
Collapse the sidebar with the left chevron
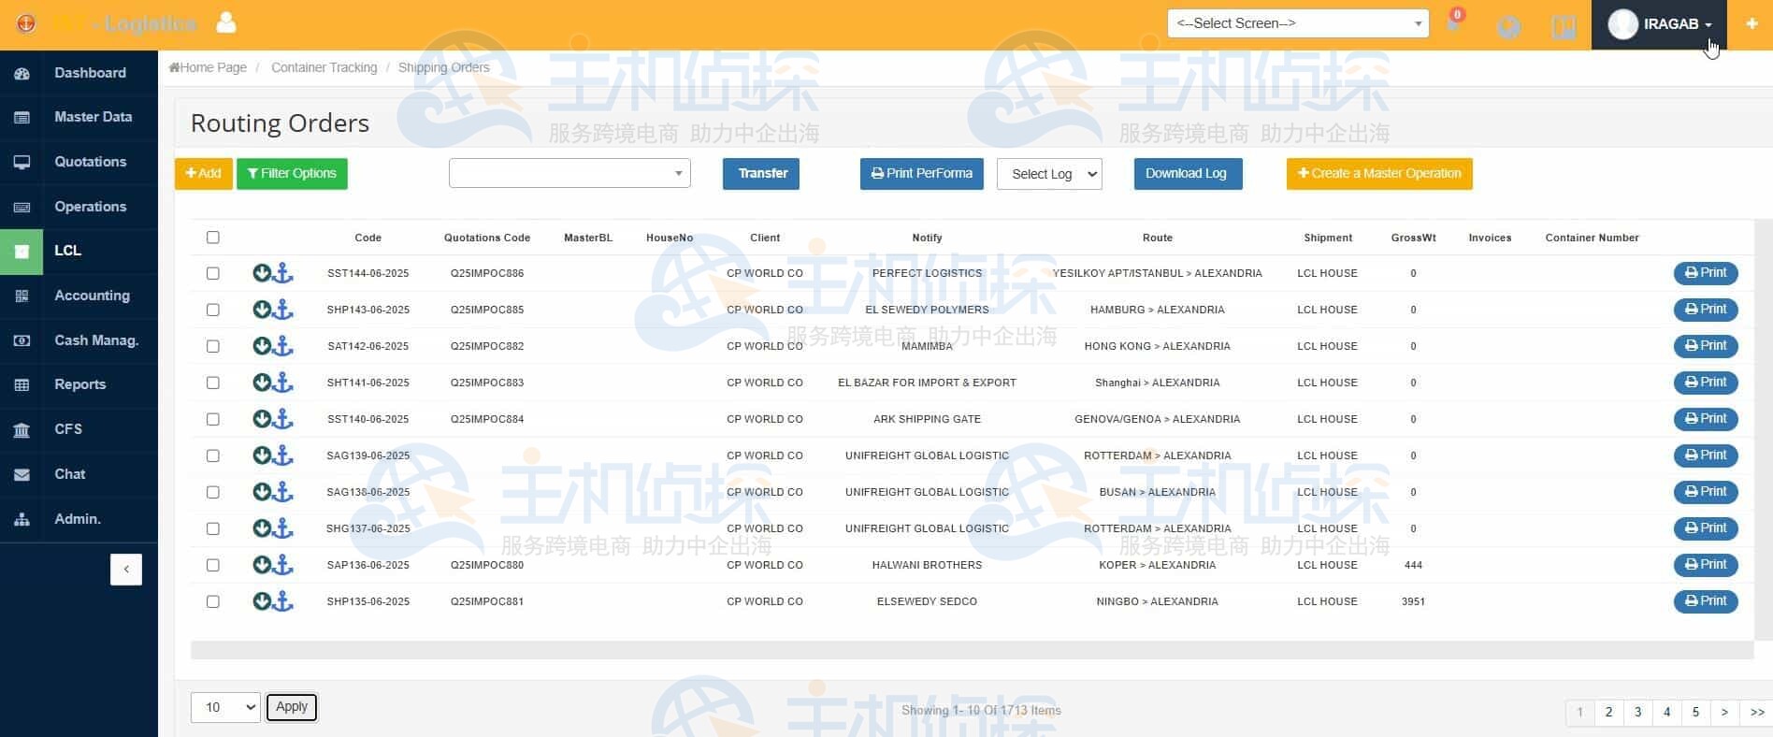pyautogui.click(x=126, y=570)
